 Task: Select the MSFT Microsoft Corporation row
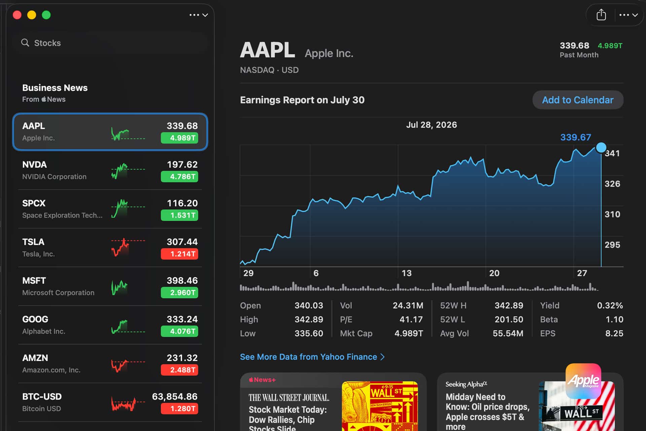click(x=110, y=287)
